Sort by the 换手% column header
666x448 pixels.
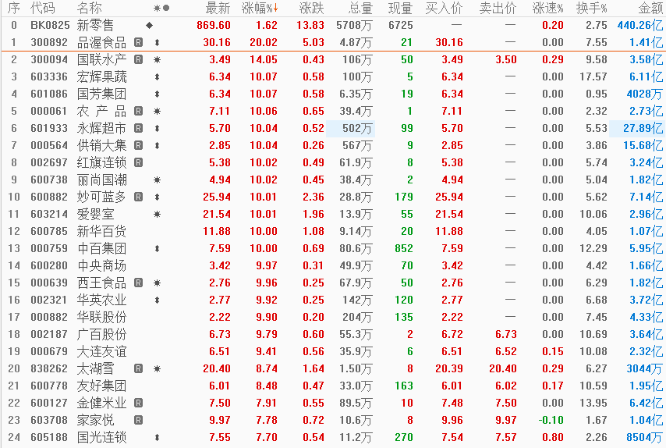pos(592,8)
